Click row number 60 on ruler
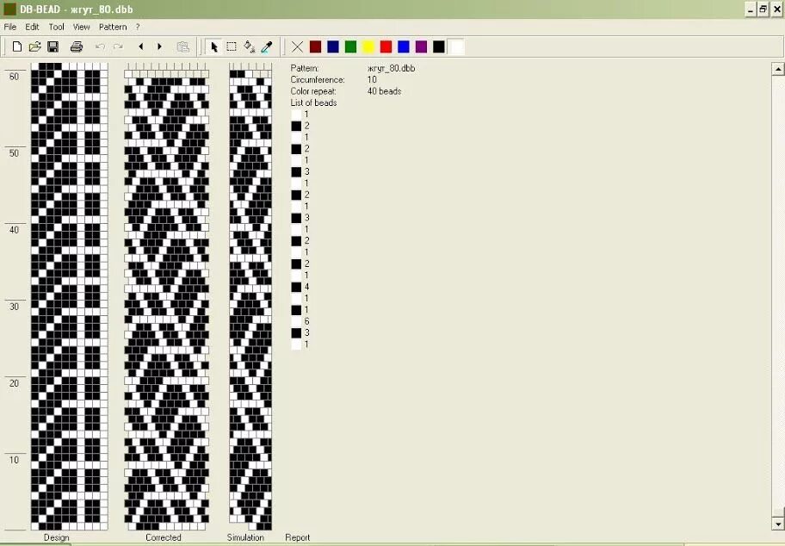 click(14, 77)
